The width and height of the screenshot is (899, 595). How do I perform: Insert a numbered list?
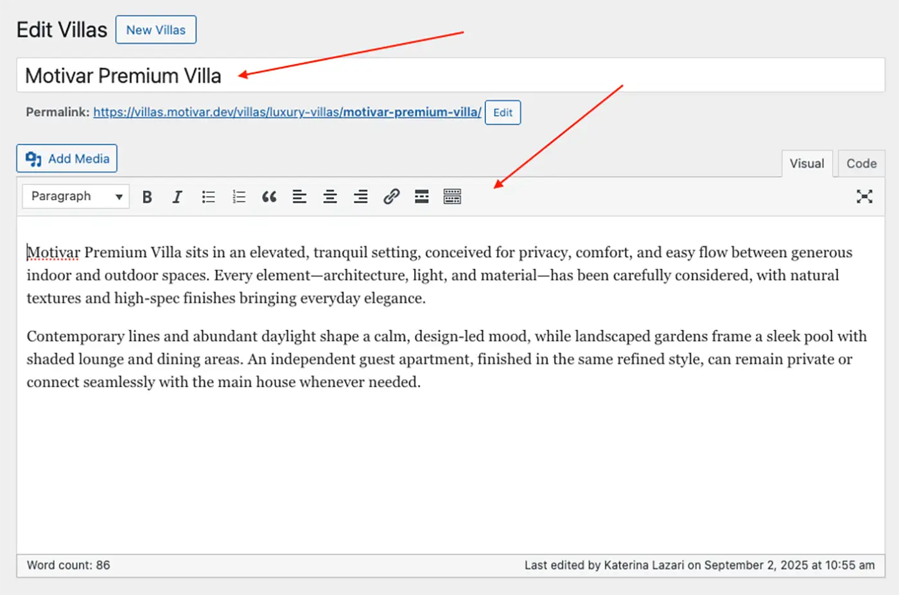[239, 196]
